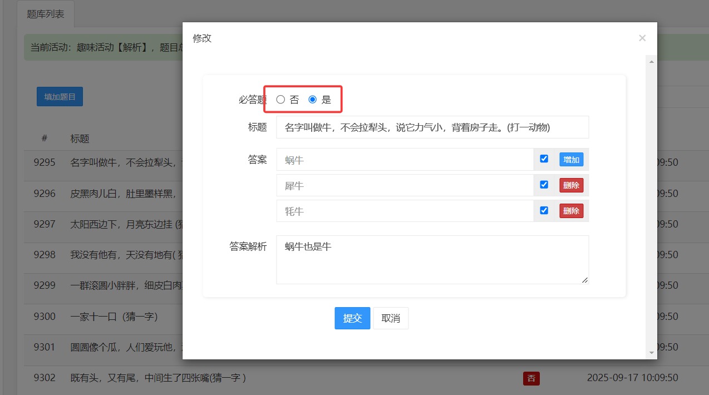Edit the 标题 question text field
Viewport: 709px width, 395px height.
coord(432,127)
